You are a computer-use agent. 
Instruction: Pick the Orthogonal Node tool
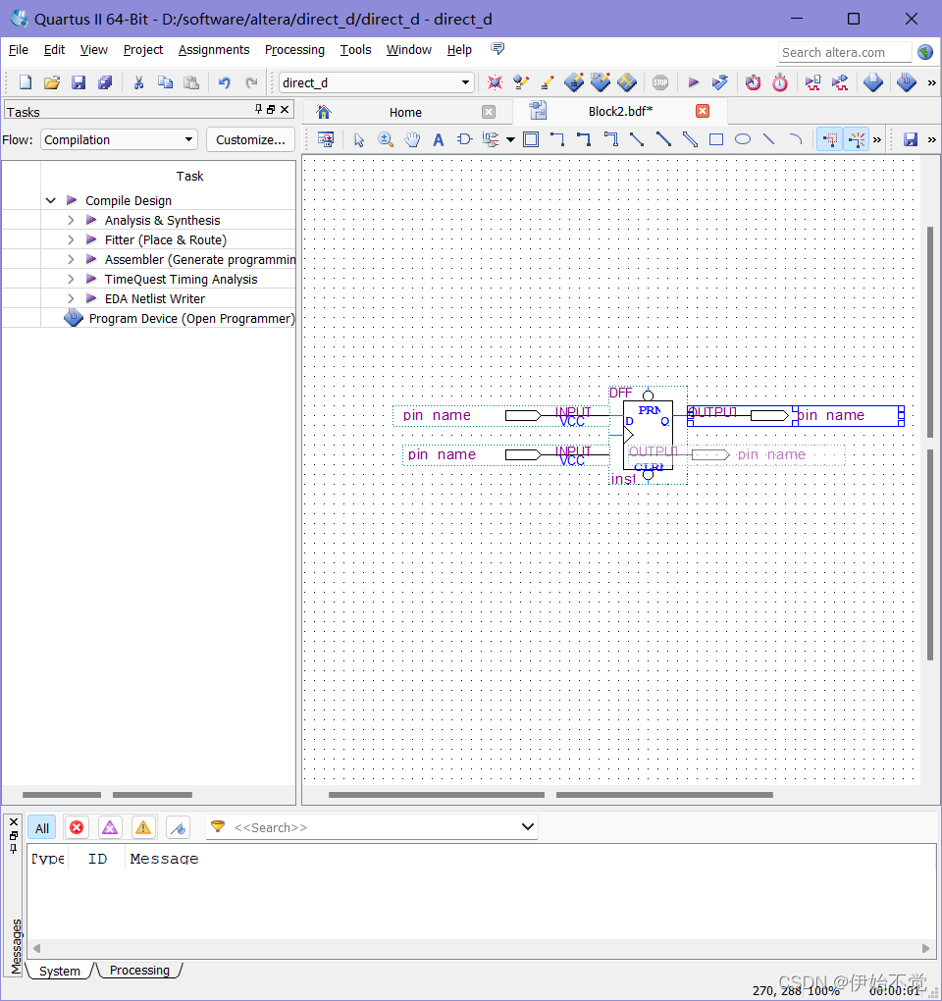[557, 139]
